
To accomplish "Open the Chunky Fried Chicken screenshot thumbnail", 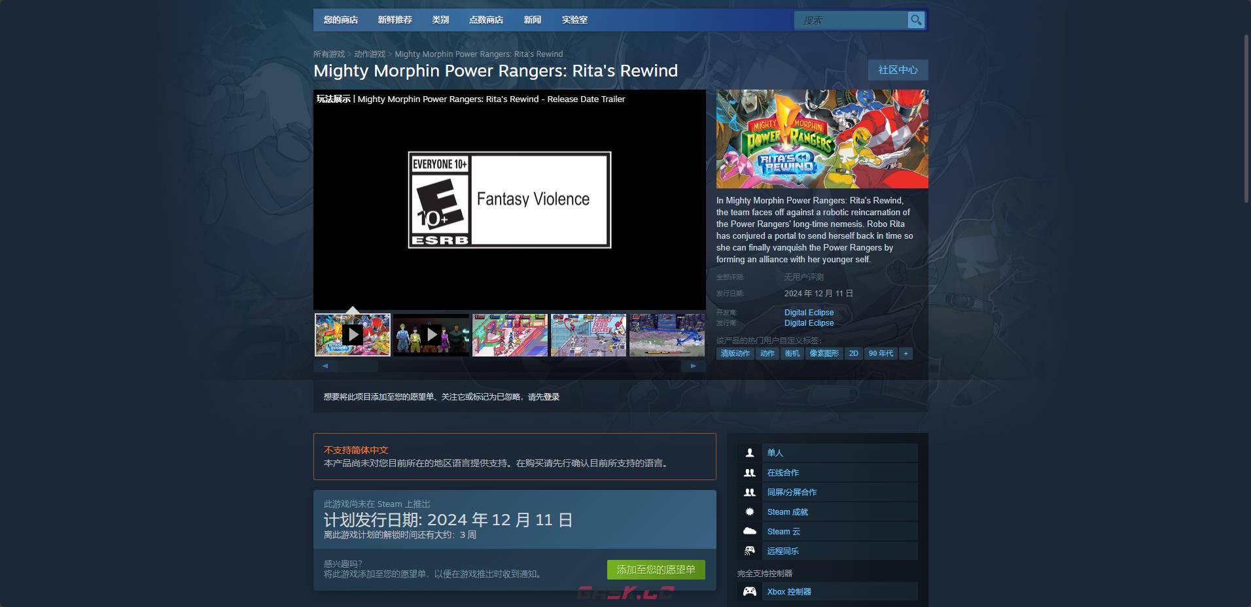I will (589, 335).
